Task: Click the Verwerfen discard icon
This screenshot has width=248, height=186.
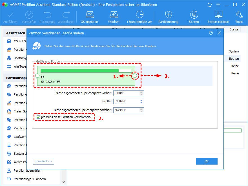Action: 29,15
